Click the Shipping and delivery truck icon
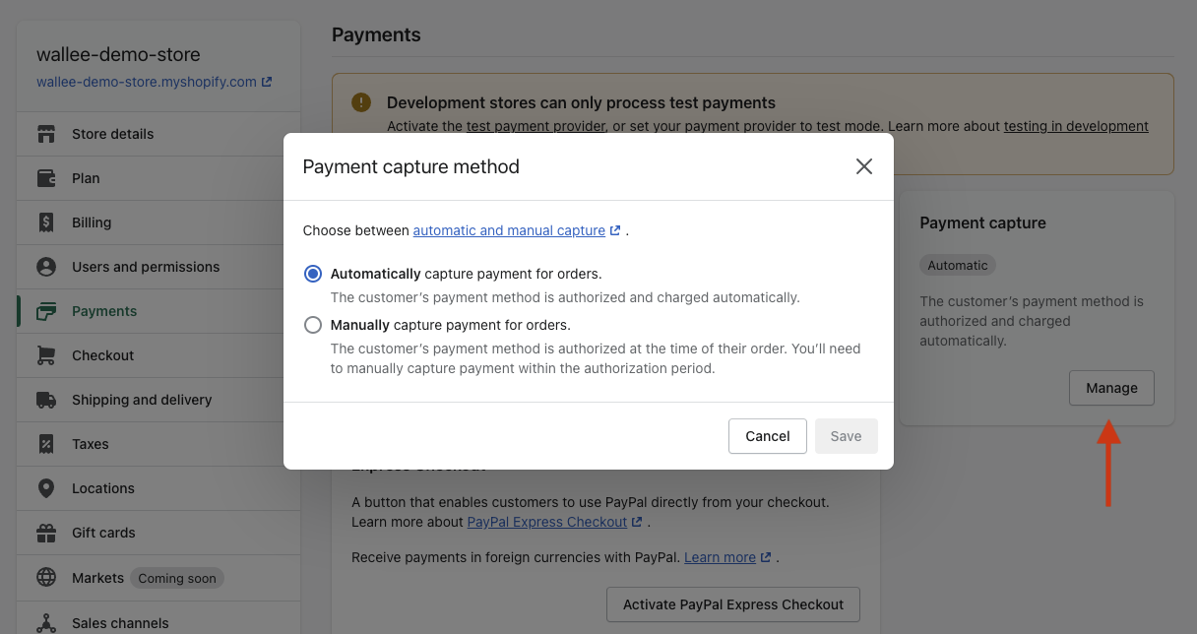 pos(47,399)
